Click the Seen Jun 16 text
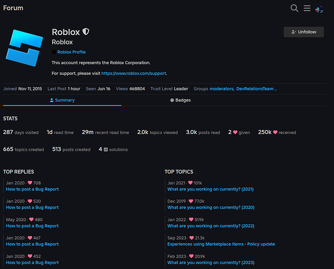 [x=98, y=89]
